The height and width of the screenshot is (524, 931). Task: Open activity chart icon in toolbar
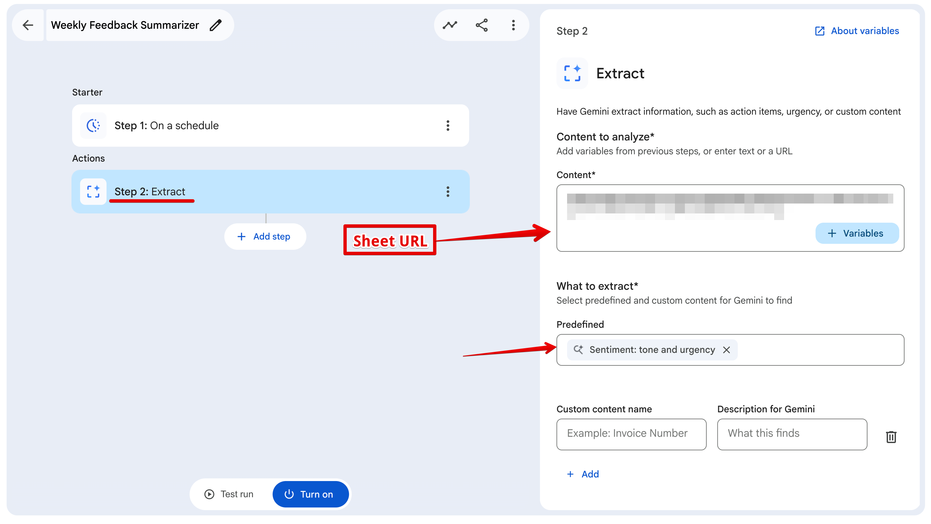coord(450,25)
